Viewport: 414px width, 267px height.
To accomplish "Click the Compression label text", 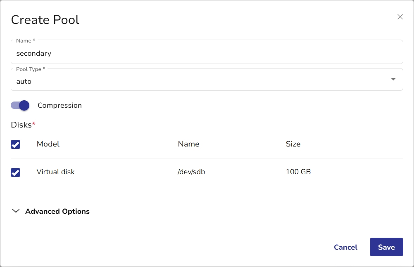I will click(x=59, y=106).
